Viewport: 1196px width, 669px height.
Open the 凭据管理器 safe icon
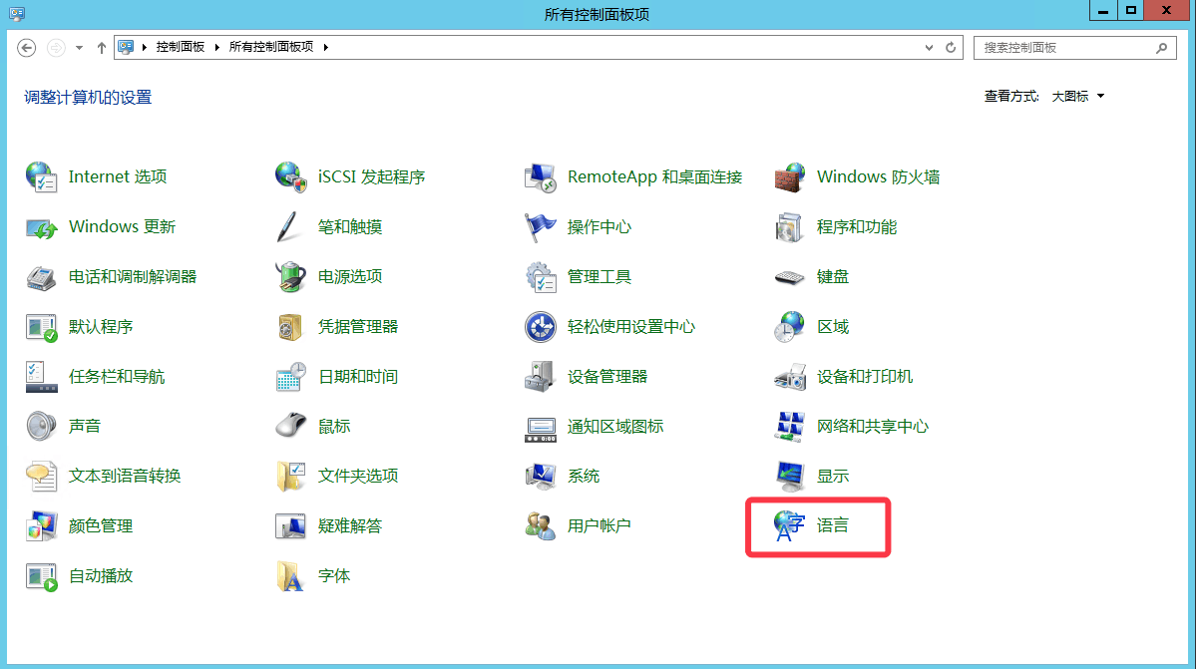[x=290, y=327]
